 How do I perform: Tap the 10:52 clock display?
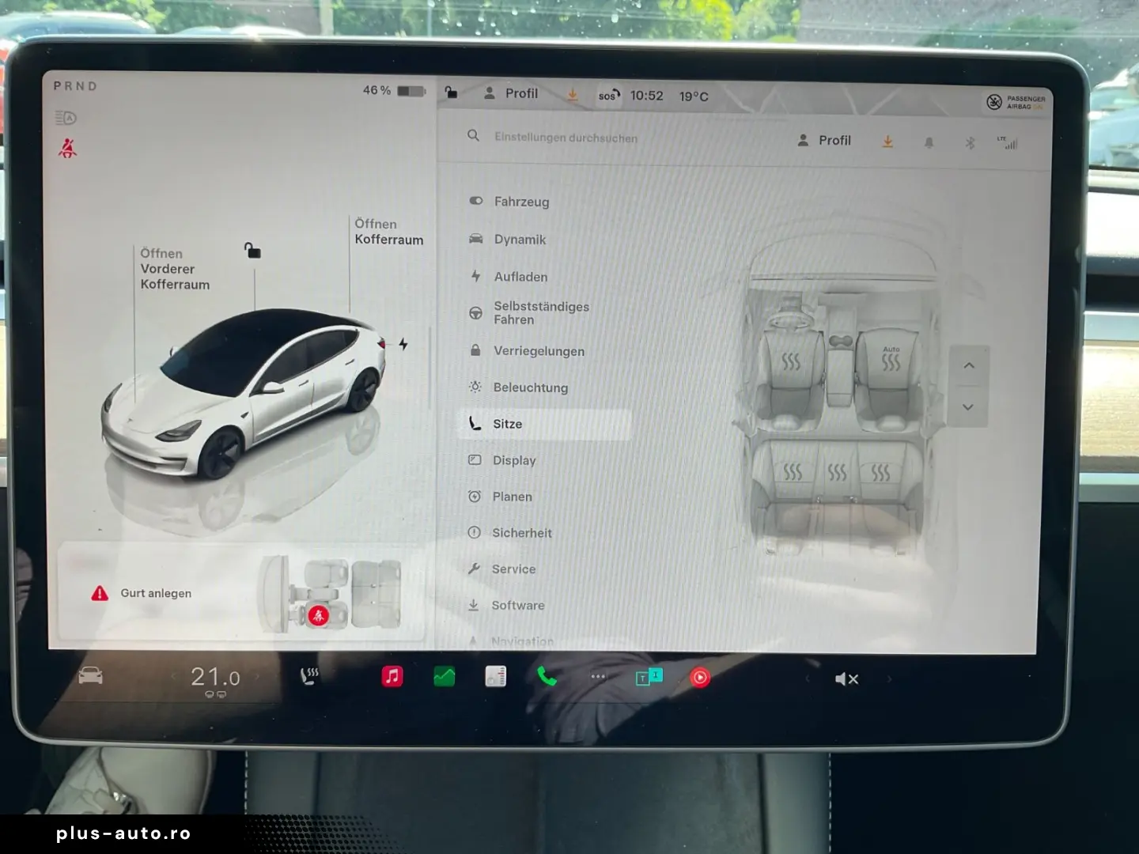click(x=647, y=96)
